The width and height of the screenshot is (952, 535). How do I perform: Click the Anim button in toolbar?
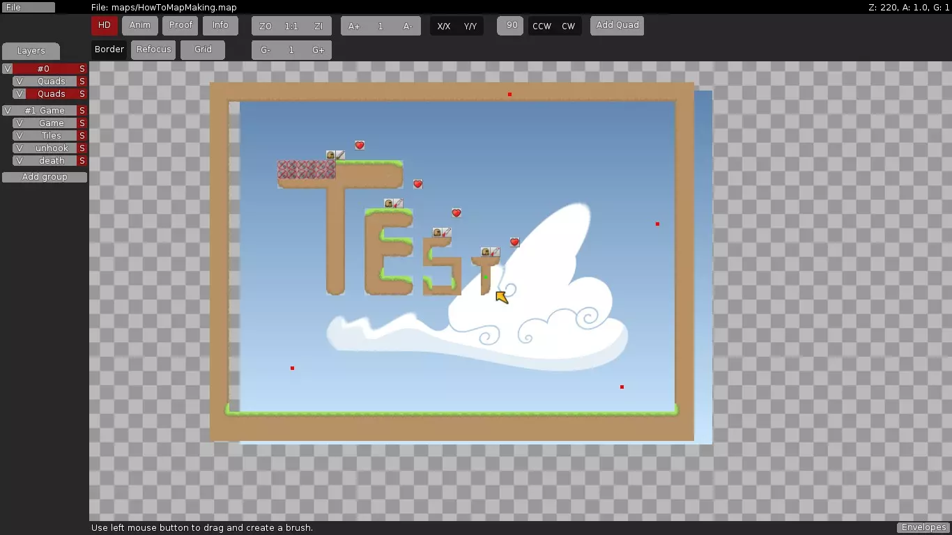[139, 26]
